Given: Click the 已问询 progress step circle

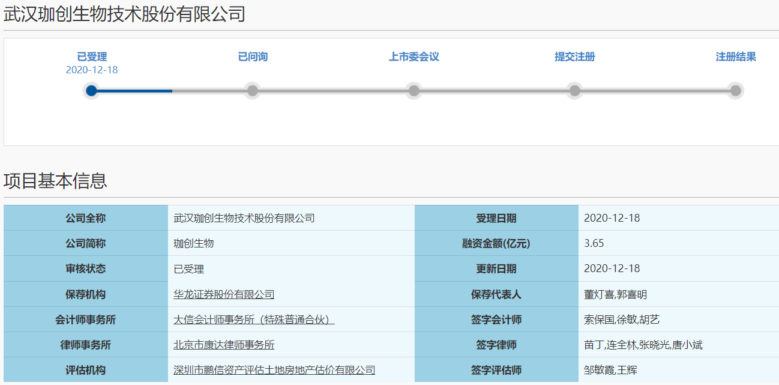Looking at the screenshot, I should point(253,91).
